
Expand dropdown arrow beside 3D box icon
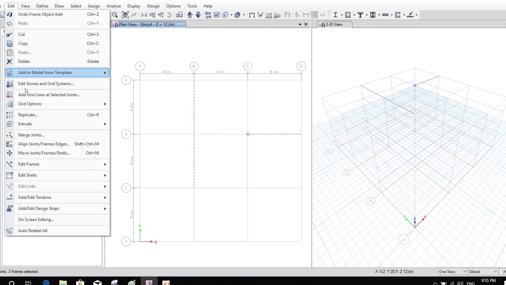point(244,15)
